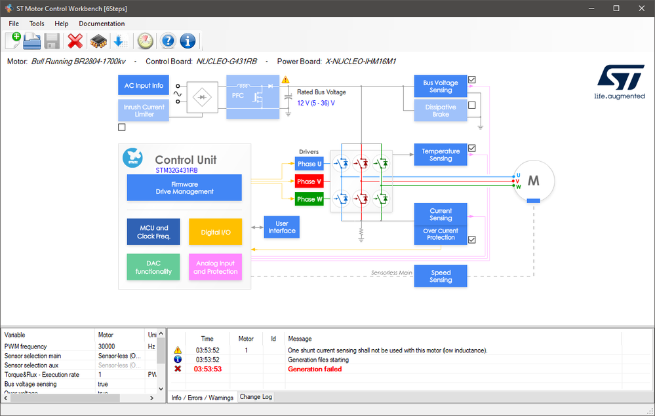Screen dimensions: 655x416
Task: Click the red Generation failed message
Action: (x=315, y=369)
